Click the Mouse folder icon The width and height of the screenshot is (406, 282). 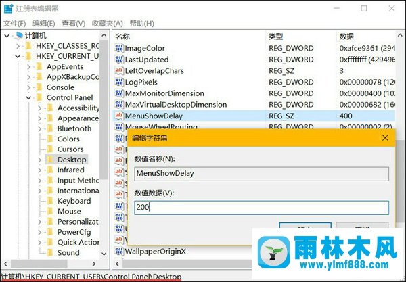point(50,212)
